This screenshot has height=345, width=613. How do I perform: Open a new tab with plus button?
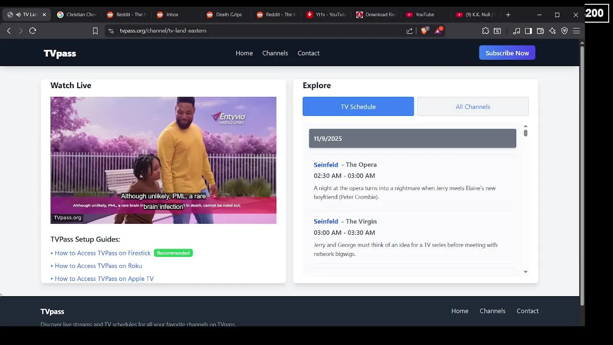coord(508,15)
